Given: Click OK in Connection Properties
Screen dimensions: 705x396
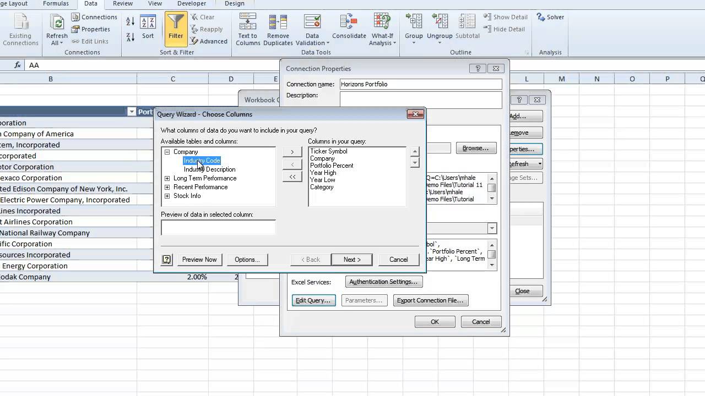Looking at the screenshot, I should click(x=435, y=322).
